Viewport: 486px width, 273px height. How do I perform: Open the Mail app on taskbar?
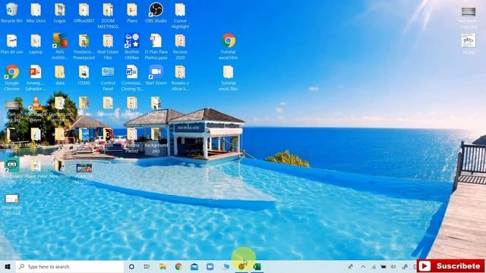(x=194, y=266)
